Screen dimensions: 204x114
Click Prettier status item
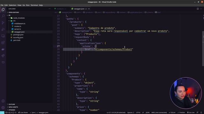coord(181,113)
